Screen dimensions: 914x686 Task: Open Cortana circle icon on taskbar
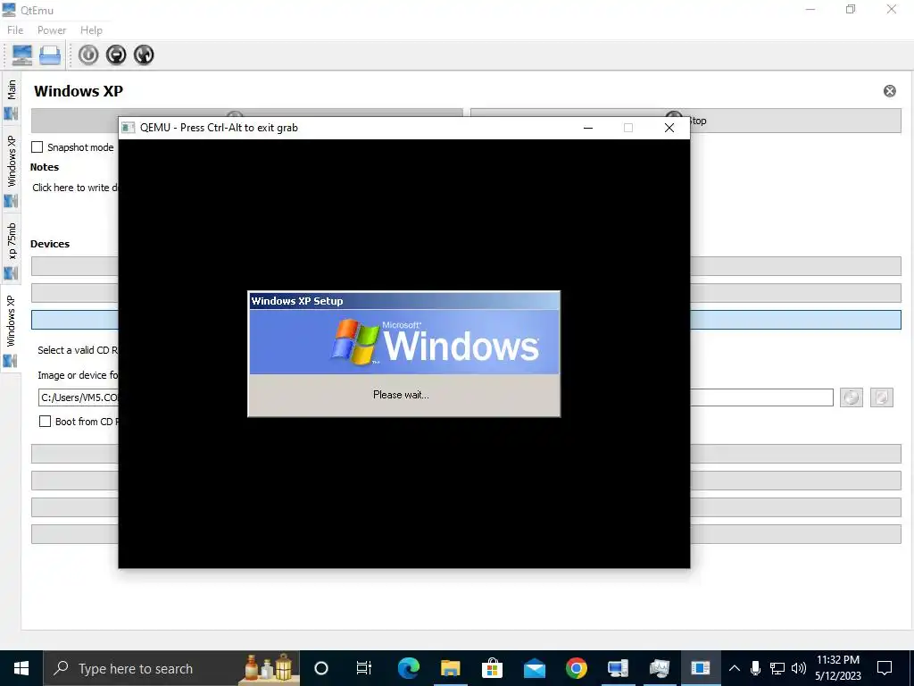pos(321,668)
